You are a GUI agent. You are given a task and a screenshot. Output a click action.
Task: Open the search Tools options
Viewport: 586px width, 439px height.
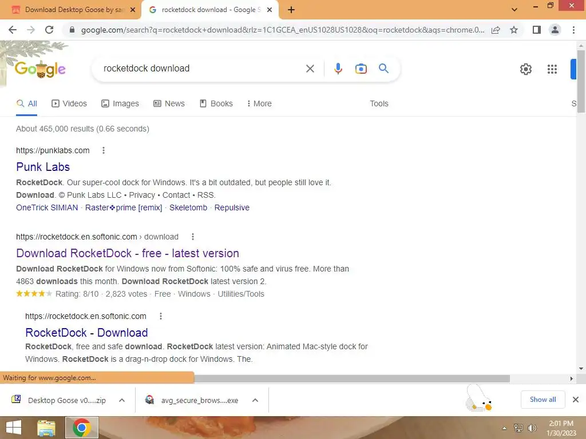pyautogui.click(x=379, y=103)
